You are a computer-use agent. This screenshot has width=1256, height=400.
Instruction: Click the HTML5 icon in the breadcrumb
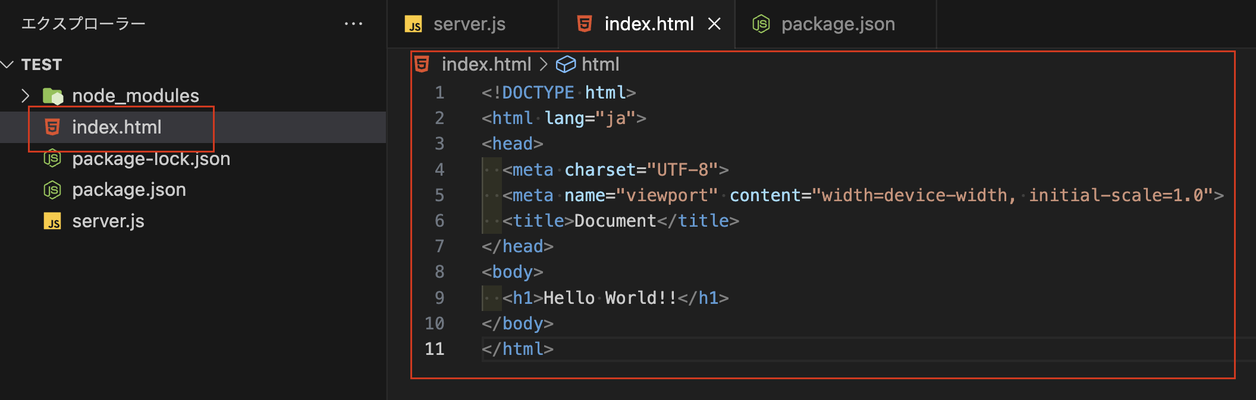point(422,64)
